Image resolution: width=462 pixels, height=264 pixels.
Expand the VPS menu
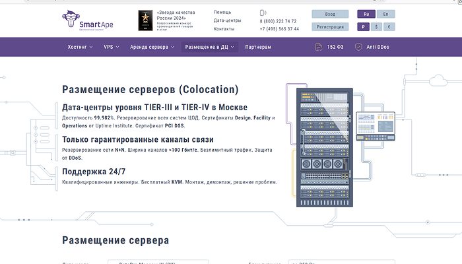(x=111, y=47)
